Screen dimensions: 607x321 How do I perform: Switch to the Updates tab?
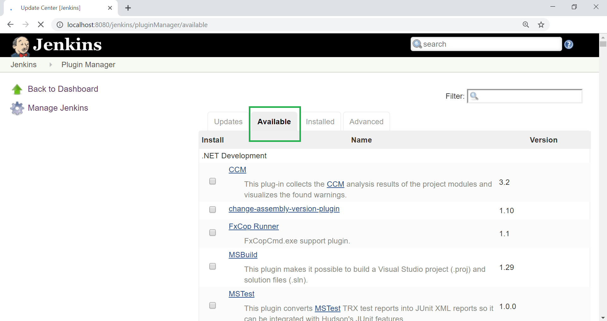pyautogui.click(x=228, y=121)
